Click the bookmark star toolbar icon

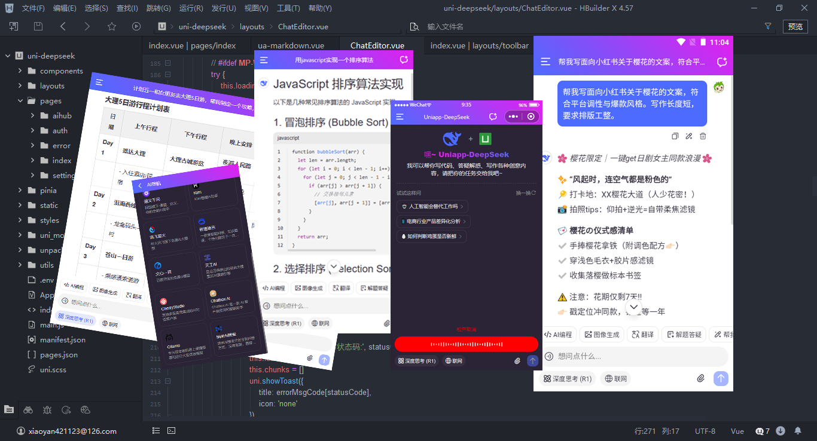coord(112,26)
